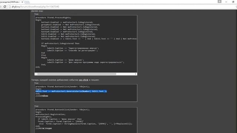Close the MXProtector browser tab
This screenshot has height=133, width=237.
(x=22, y=2)
